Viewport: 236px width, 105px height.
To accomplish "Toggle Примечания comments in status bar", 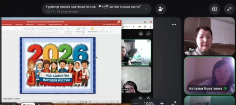I will pyautogui.click(x=73, y=102).
